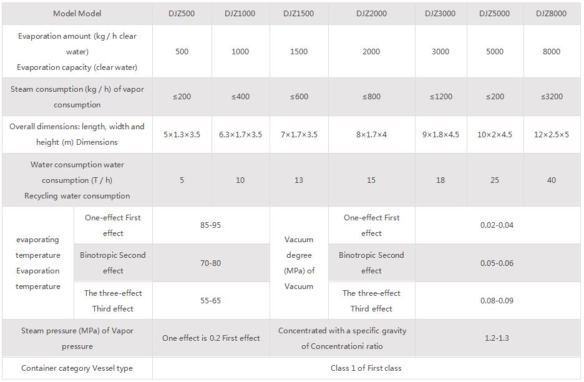This screenshot has width=584, height=382.
Task: Click the DJZ2000 column header
Action: click(371, 13)
